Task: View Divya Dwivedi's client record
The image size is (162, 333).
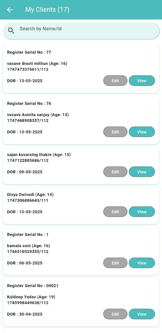Action: pyautogui.click(x=142, y=212)
